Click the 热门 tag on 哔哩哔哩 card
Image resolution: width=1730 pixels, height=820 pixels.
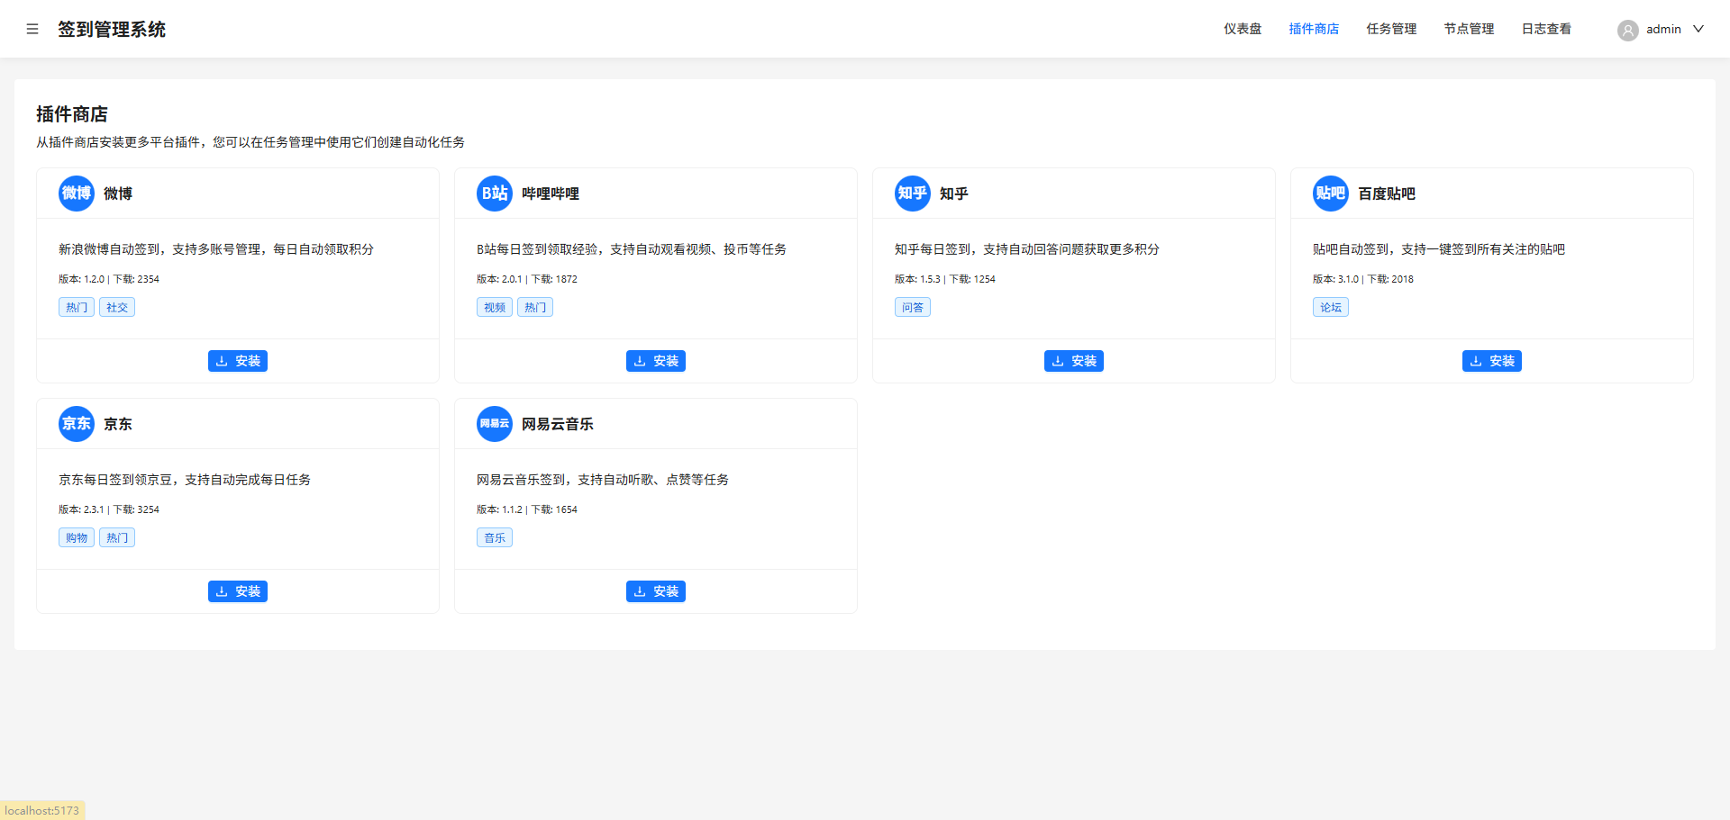coord(535,307)
